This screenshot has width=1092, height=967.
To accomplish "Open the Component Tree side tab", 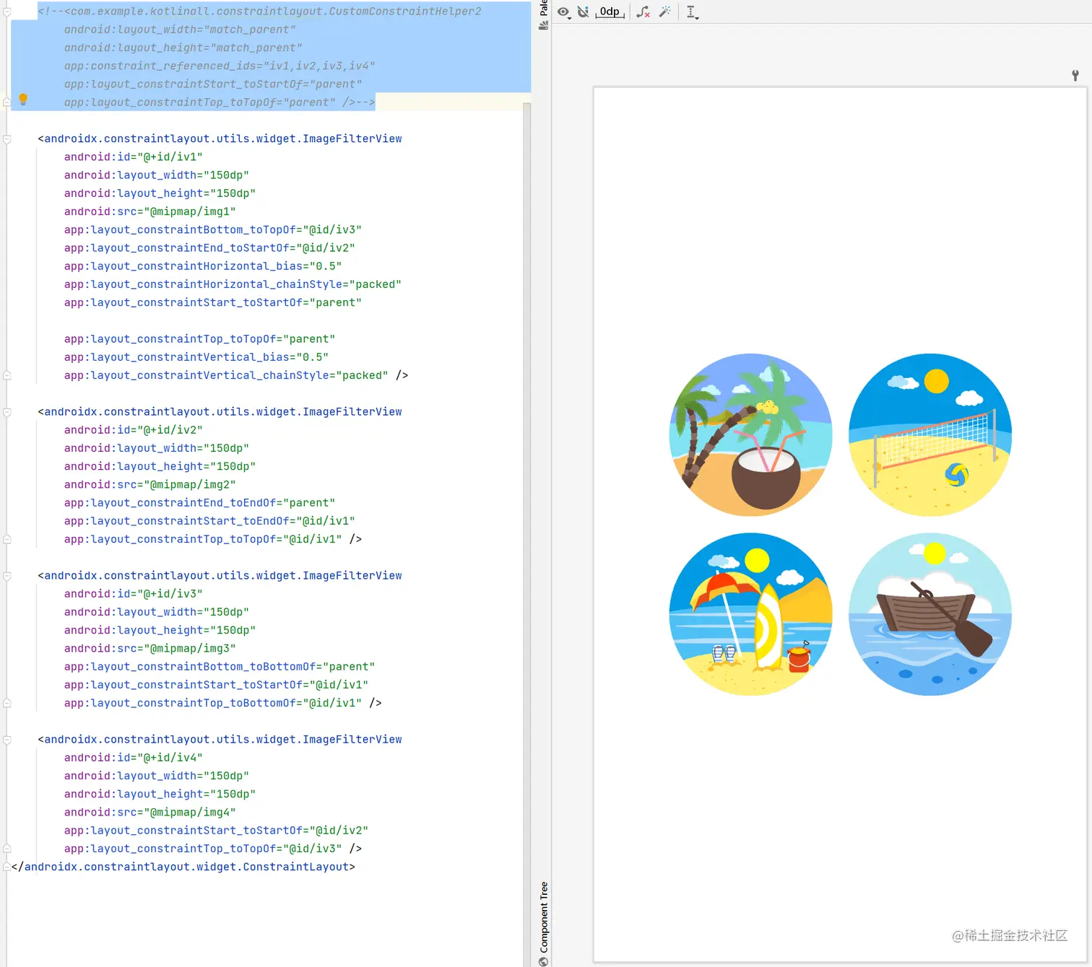I will click(x=543, y=924).
